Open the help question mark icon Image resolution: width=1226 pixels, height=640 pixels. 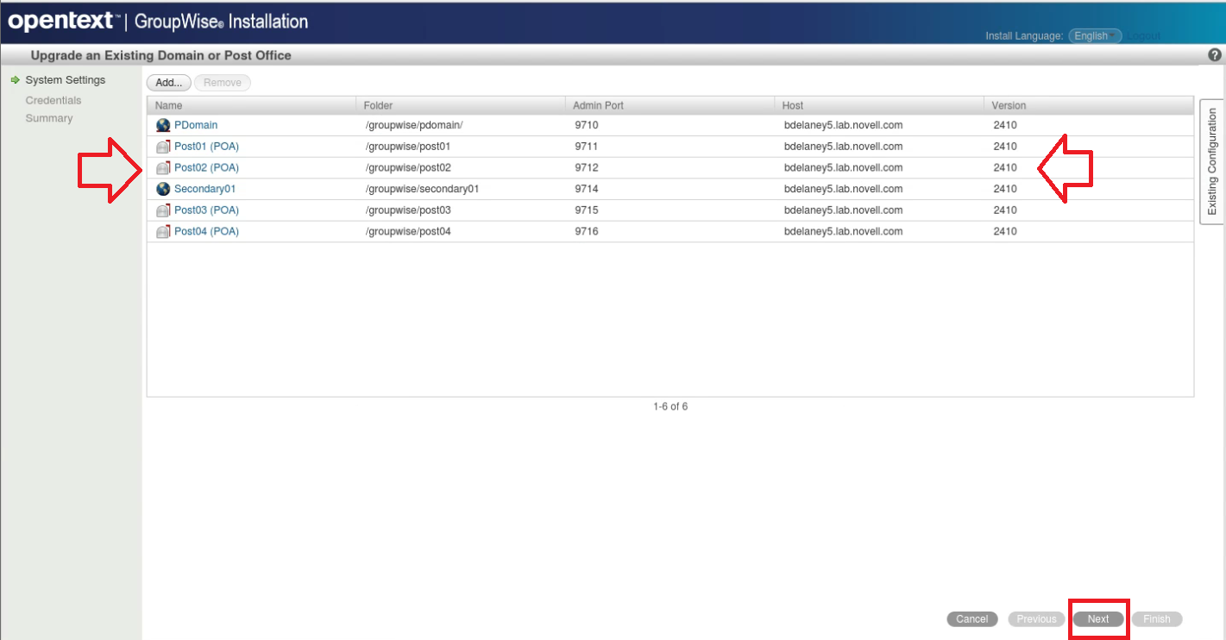pyautogui.click(x=1216, y=54)
